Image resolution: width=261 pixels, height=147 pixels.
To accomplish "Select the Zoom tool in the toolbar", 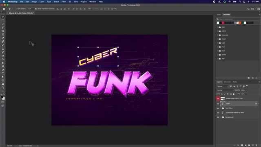I will coord(3,87).
